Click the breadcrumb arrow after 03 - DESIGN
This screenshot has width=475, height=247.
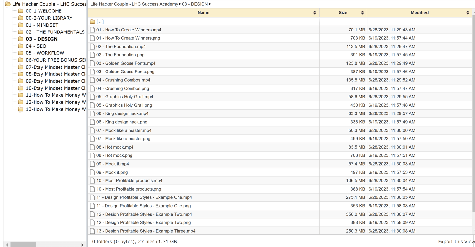pos(210,4)
